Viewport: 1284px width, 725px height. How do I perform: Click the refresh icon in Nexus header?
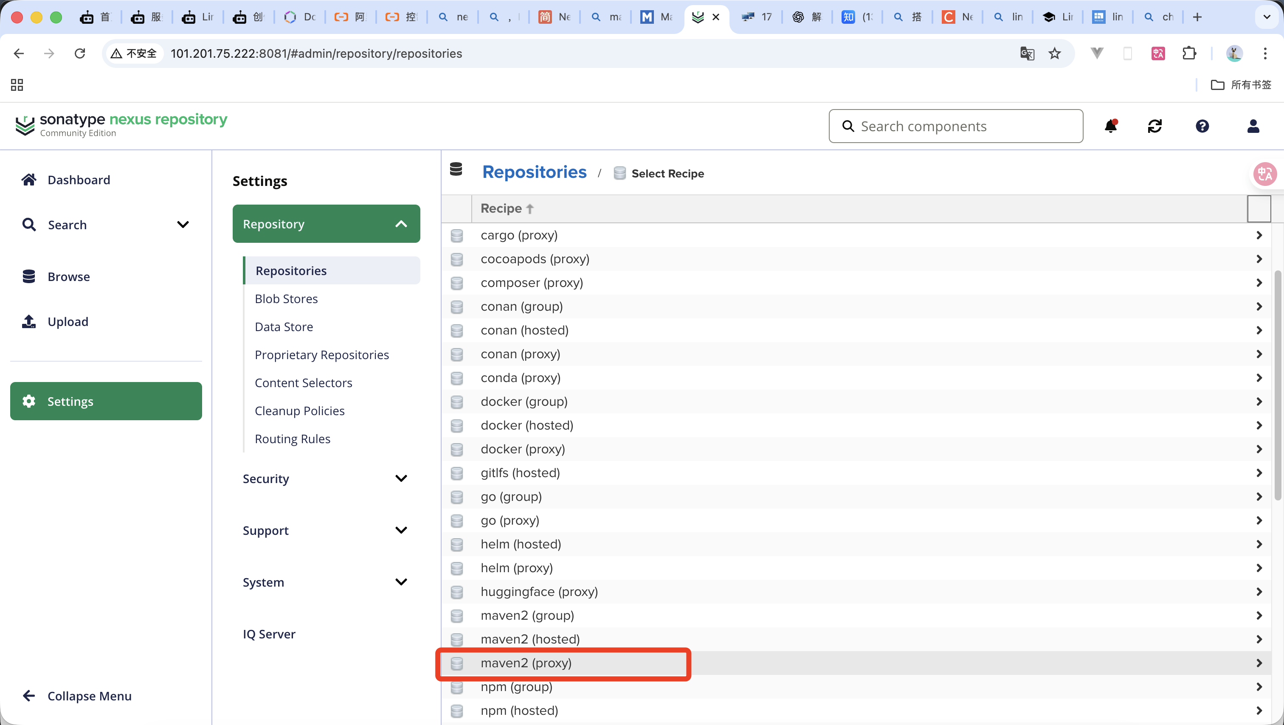pyautogui.click(x=1154, y=126)
